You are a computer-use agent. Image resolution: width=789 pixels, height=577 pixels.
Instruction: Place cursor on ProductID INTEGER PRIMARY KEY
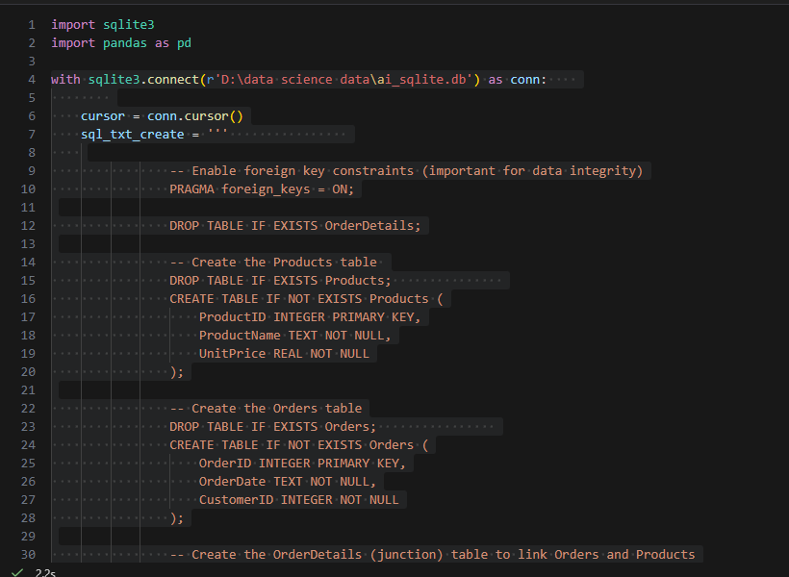pyautogui.click(x=309, y=316)
